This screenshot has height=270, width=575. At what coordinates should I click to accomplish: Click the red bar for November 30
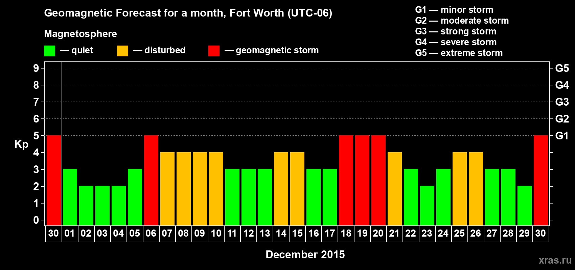click(54, 180)
